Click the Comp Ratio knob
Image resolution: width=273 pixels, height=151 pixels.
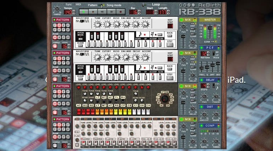tap(204, 141)
